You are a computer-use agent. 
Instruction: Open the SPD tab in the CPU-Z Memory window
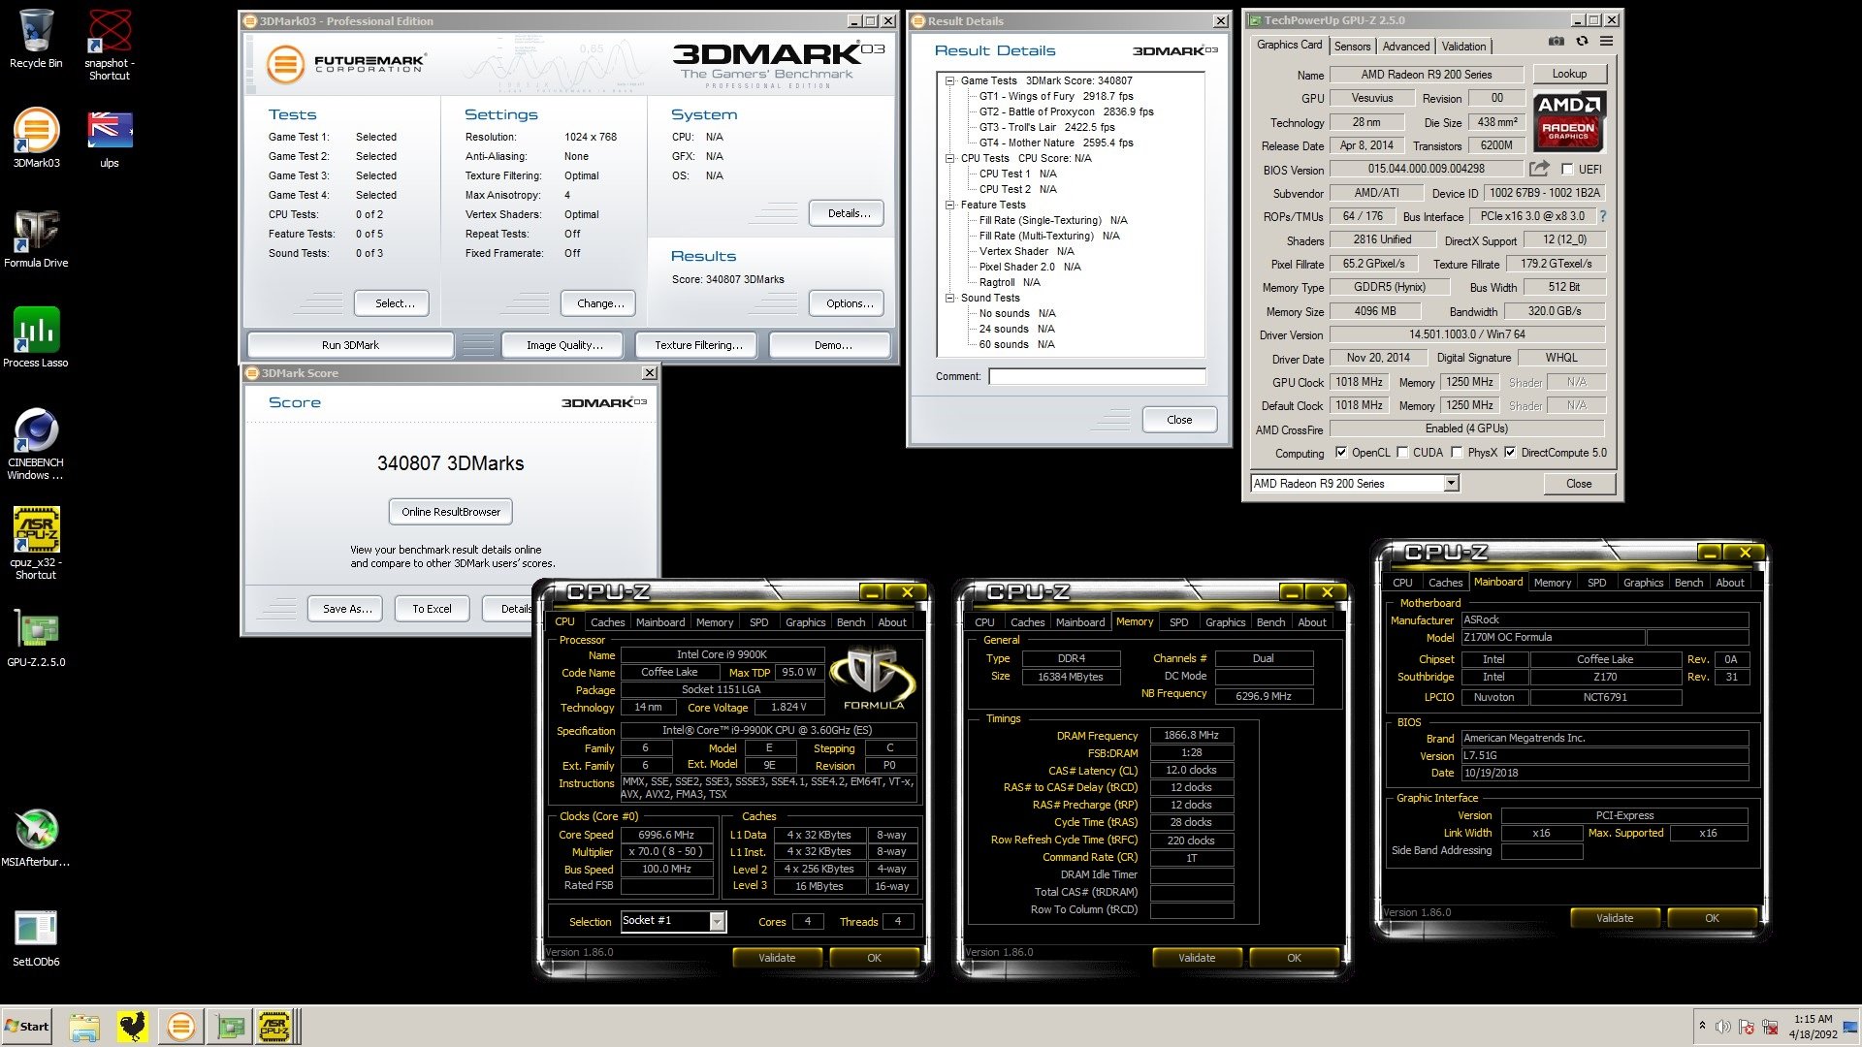pyautogui.click(x=1178, y=622)
